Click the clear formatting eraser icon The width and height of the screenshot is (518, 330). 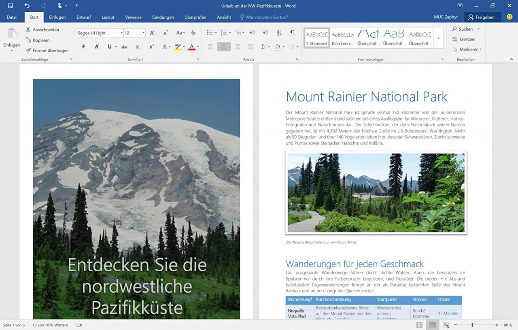point(193,33)
